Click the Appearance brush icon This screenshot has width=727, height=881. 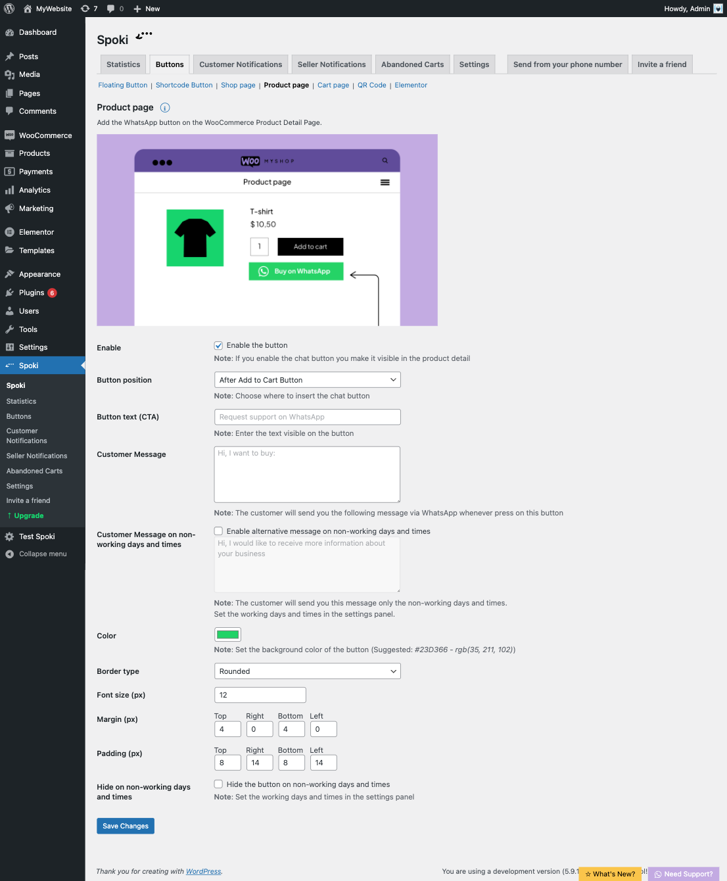10,274
